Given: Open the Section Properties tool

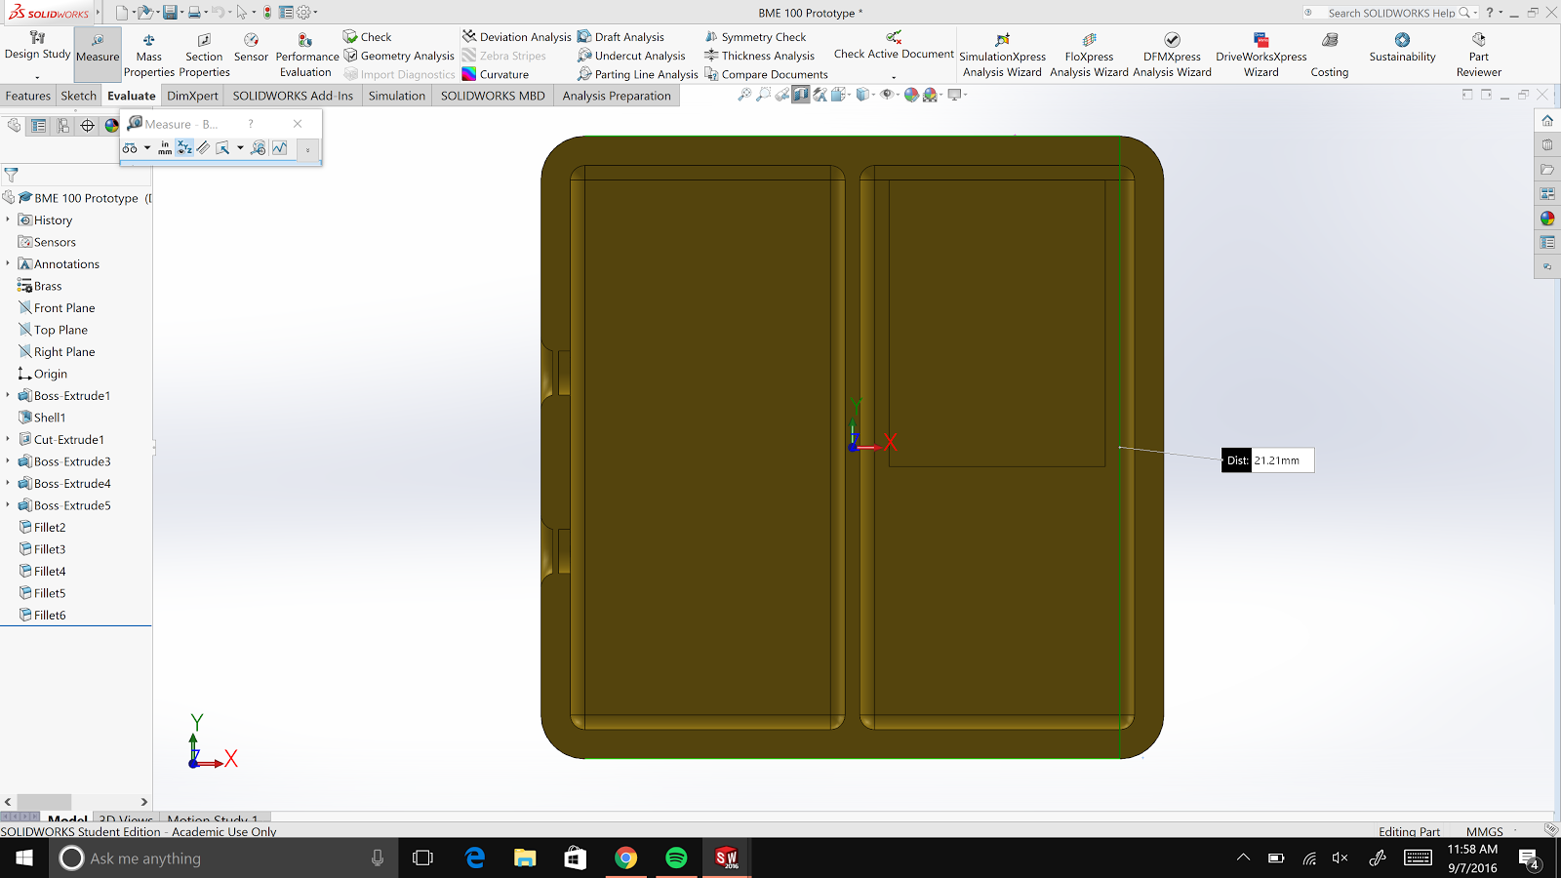Looking at the screenshot, I should [x=204, y=56].
